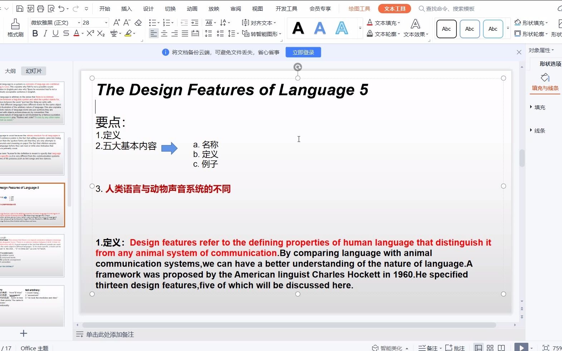Click the print icon in quick toolbar

click(41, 9)
